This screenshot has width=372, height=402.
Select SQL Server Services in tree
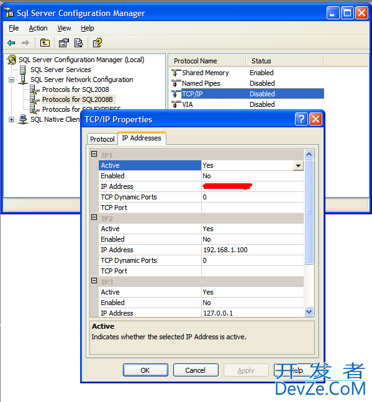click(x=61, y=70)
